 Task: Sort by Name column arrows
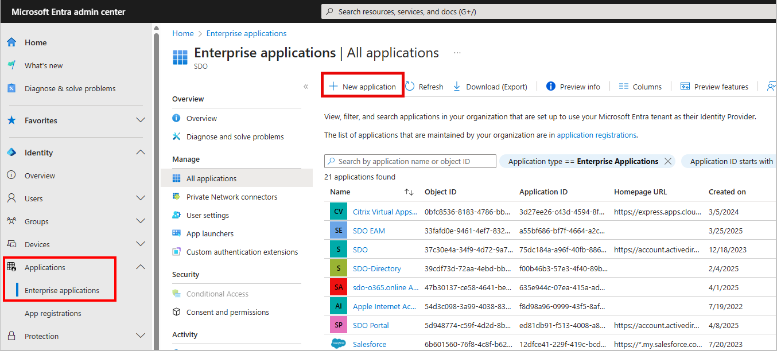(x=409, y=192)
